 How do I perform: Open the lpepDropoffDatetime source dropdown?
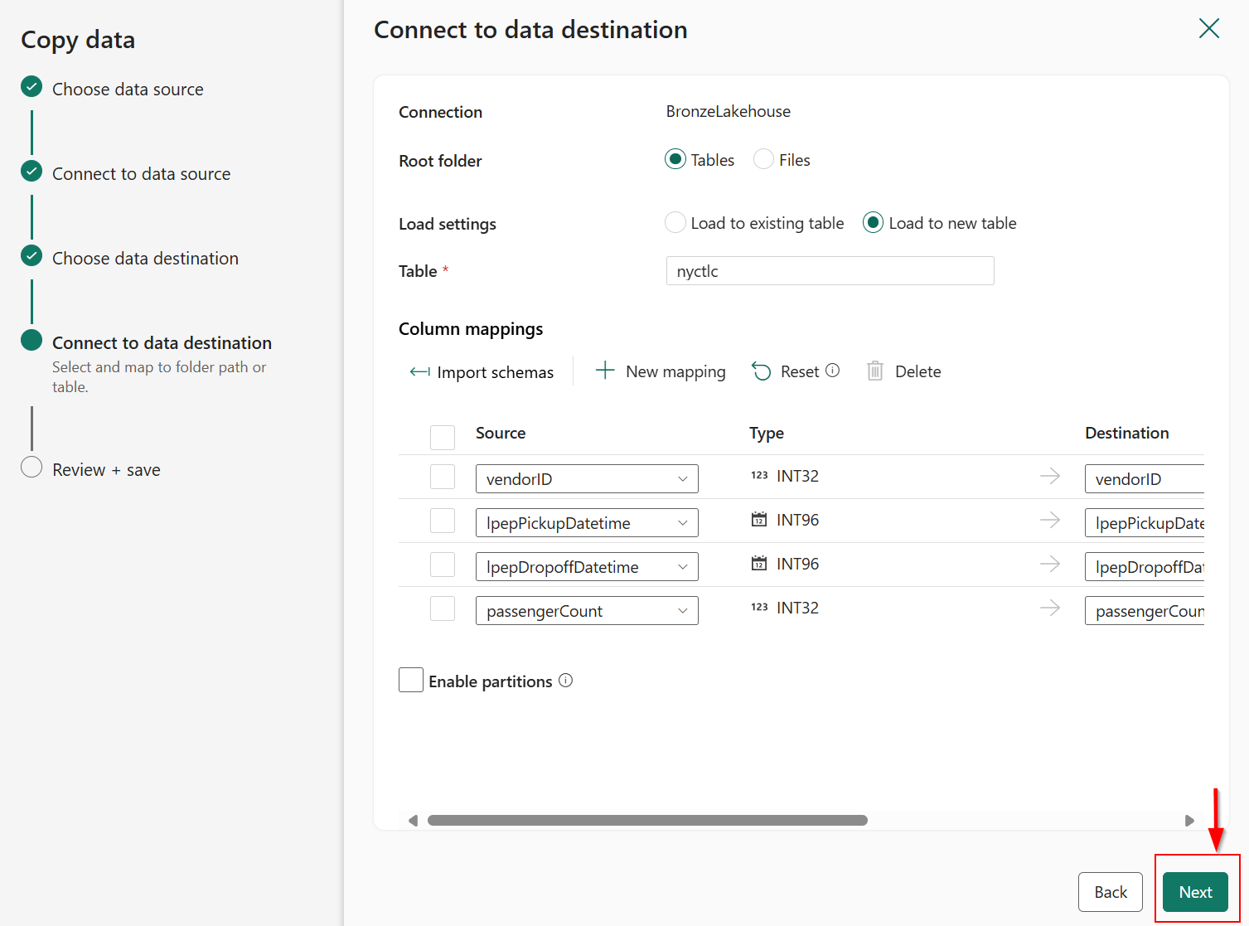pyautogui.click(x=587, y=566)
